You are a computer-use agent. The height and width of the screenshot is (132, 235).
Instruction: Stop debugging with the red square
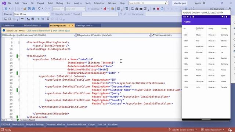pos(158,9)
